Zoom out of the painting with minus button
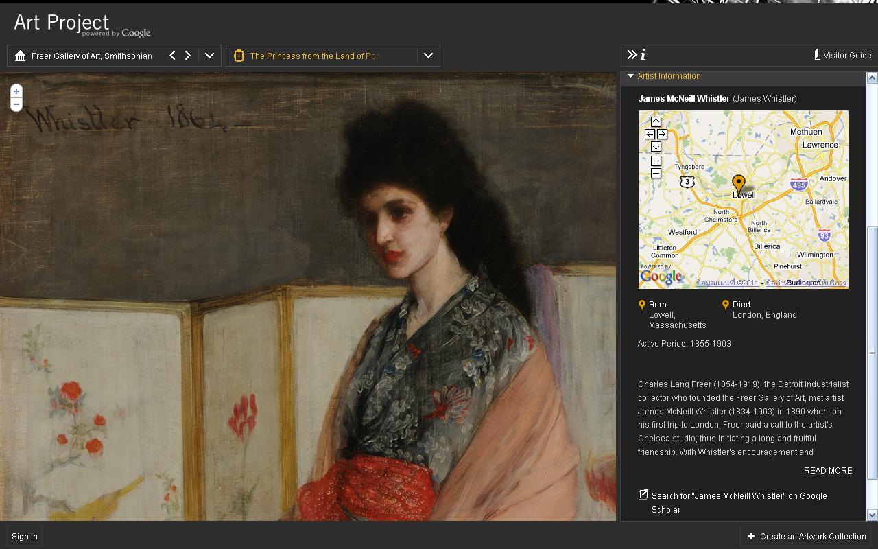Image resolution: width=878 pixels, height=549 pixels. (16, 104)
